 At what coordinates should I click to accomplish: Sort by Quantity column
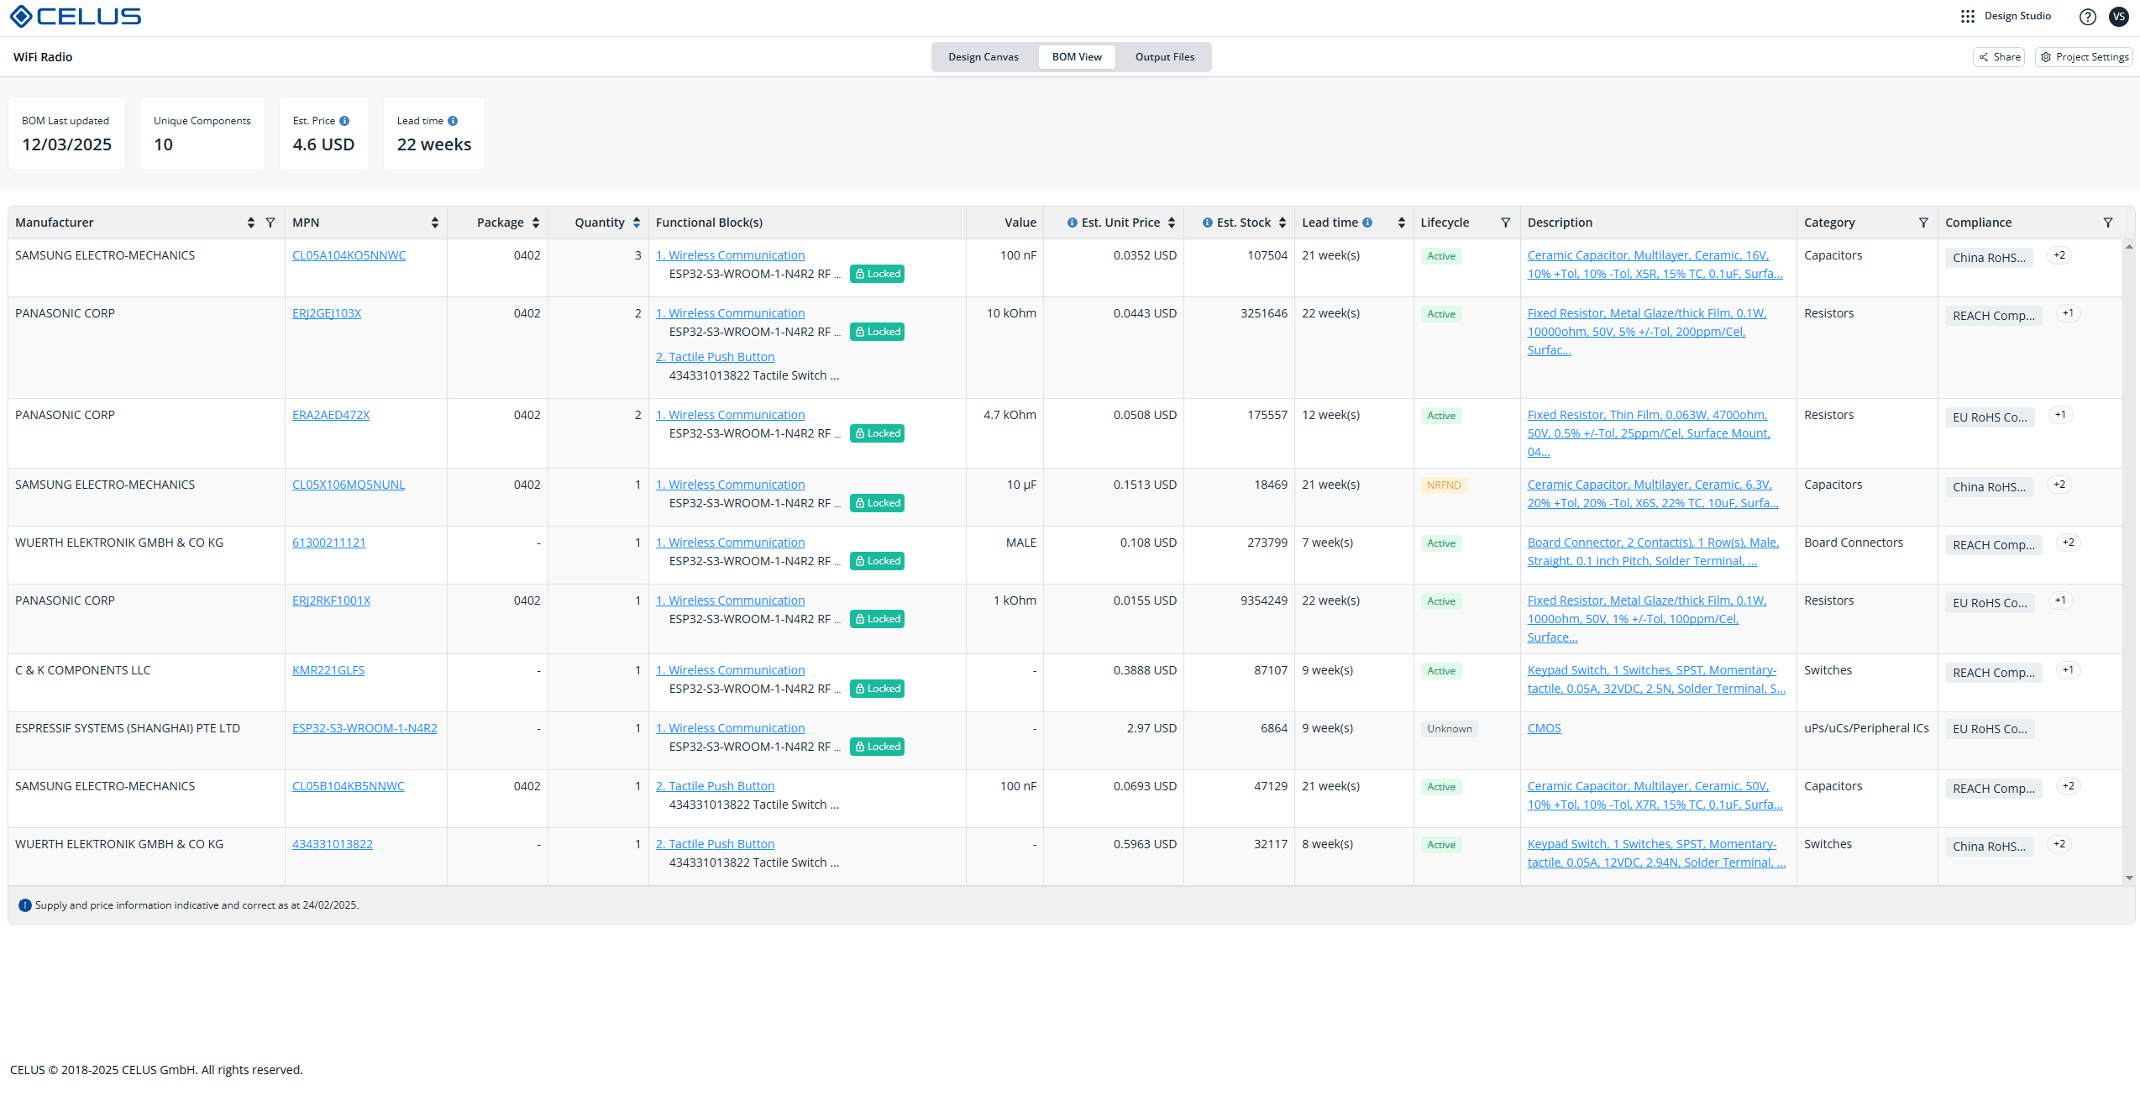pyautogui.click(x=637, y=223)
